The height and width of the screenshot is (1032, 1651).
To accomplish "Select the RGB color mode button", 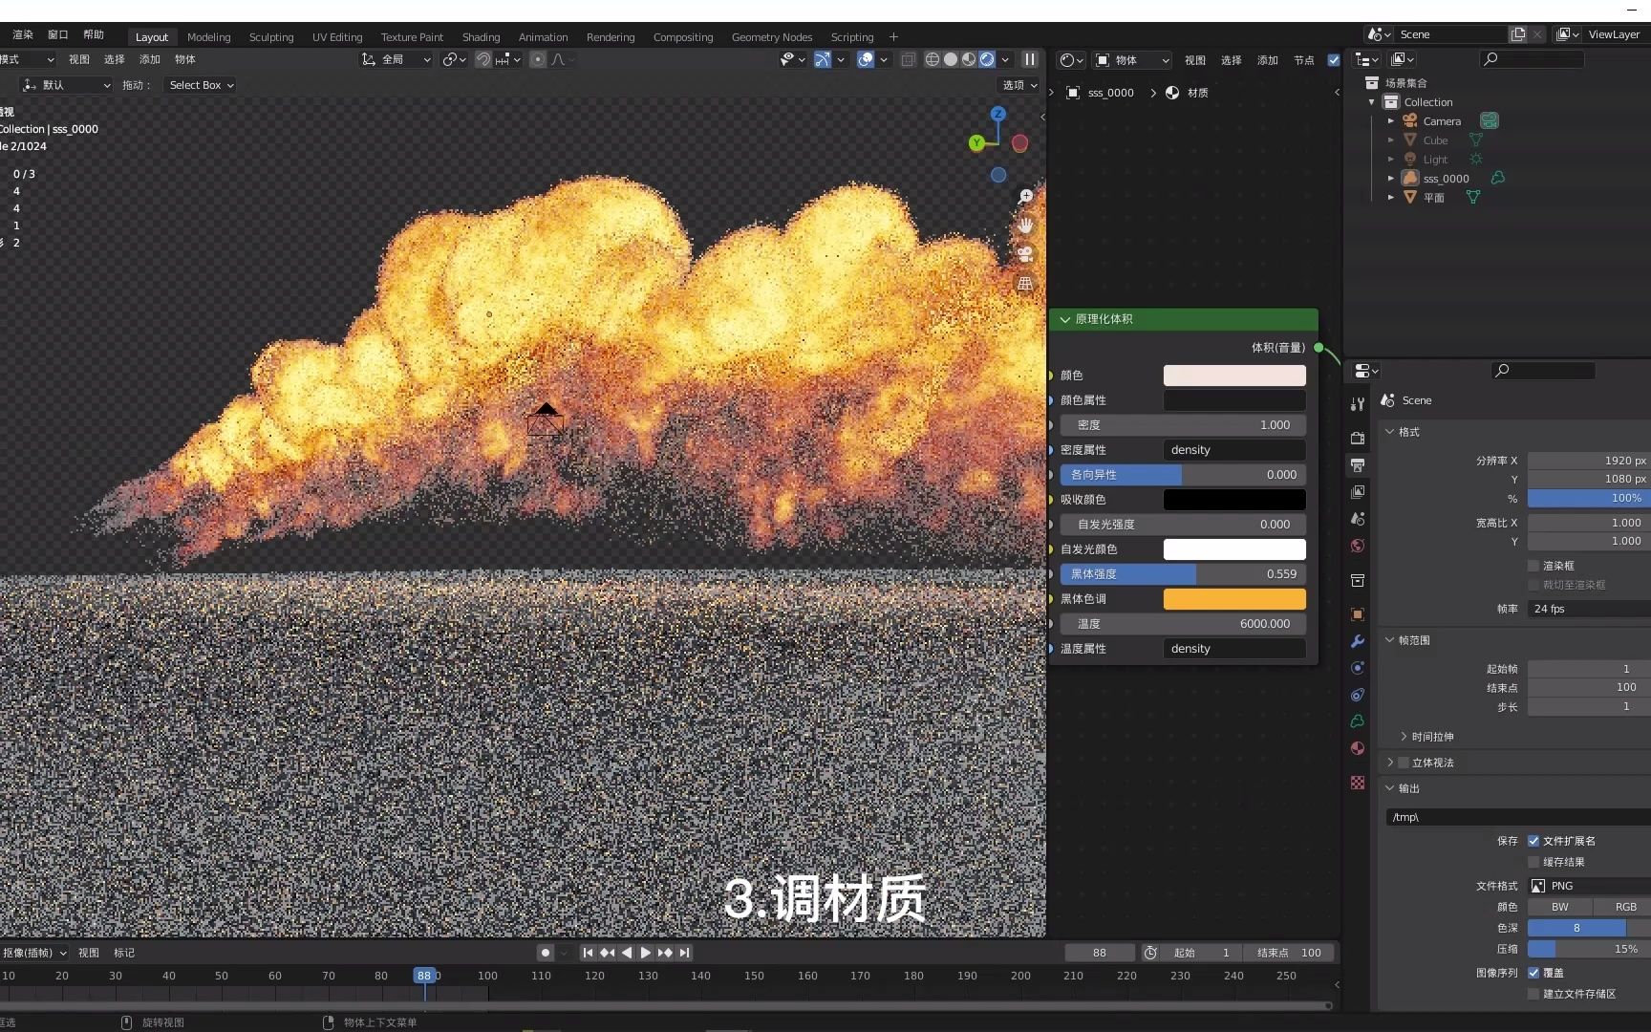I will coord(1625,907).
